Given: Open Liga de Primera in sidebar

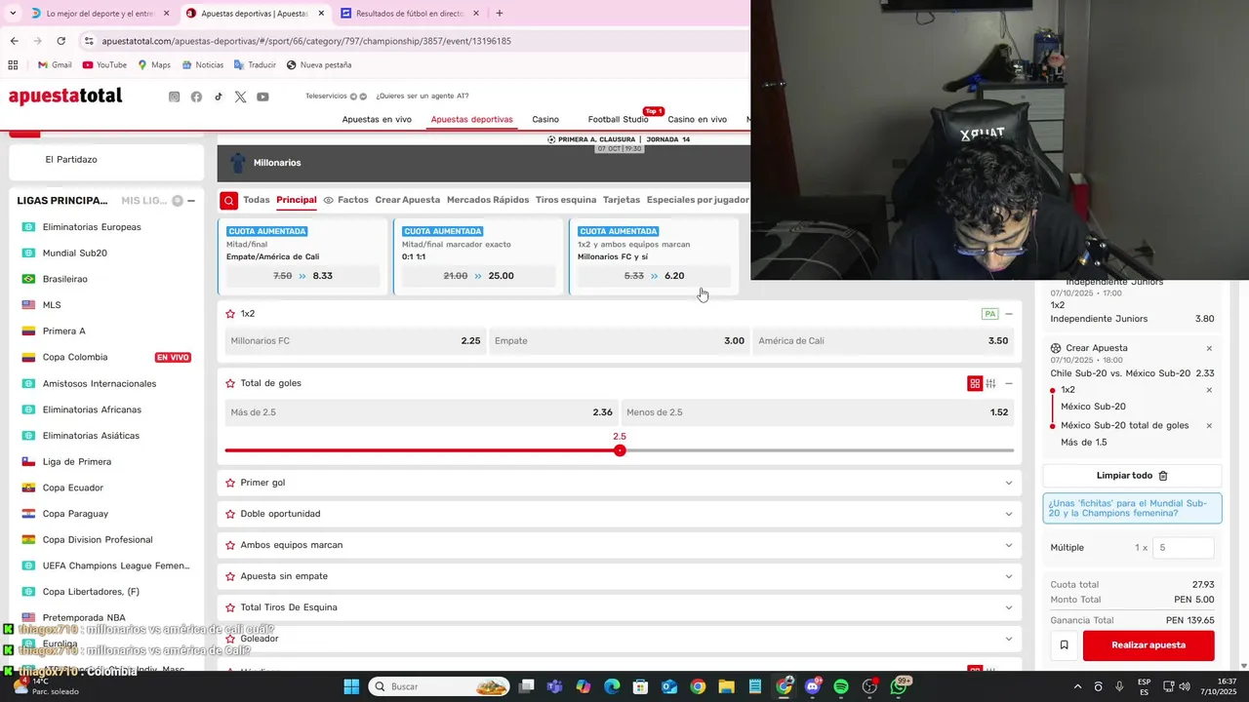Looking at the screenshot, I should tap(77, 461).
